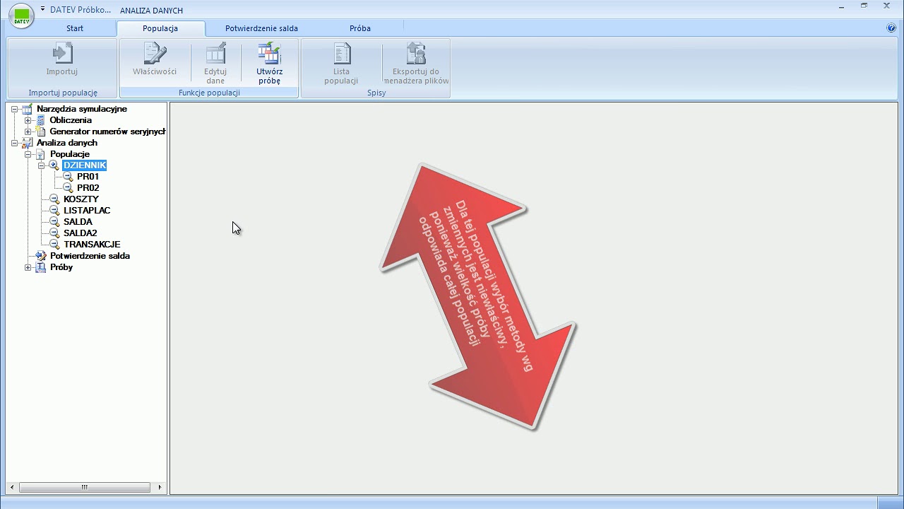Select sample PR02 under DZIENNIK
The height and width of the screenshot is (509, 904).
point(88,188)
